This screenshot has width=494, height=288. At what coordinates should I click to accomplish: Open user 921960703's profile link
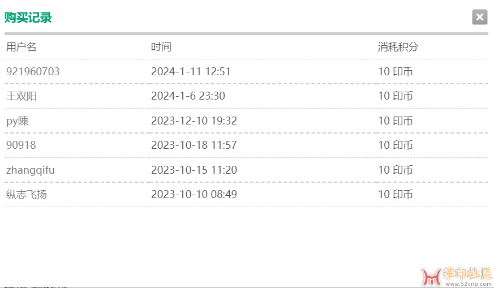(x=33, y=72)
